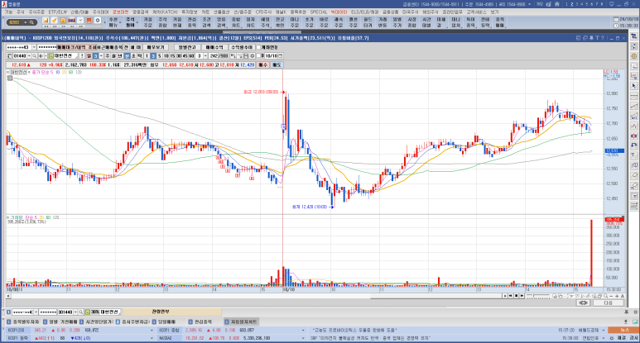Viewport: 640px width, 343px height.
Task: Click the pencil icon in top toolbar
Action: coord(55,20)
